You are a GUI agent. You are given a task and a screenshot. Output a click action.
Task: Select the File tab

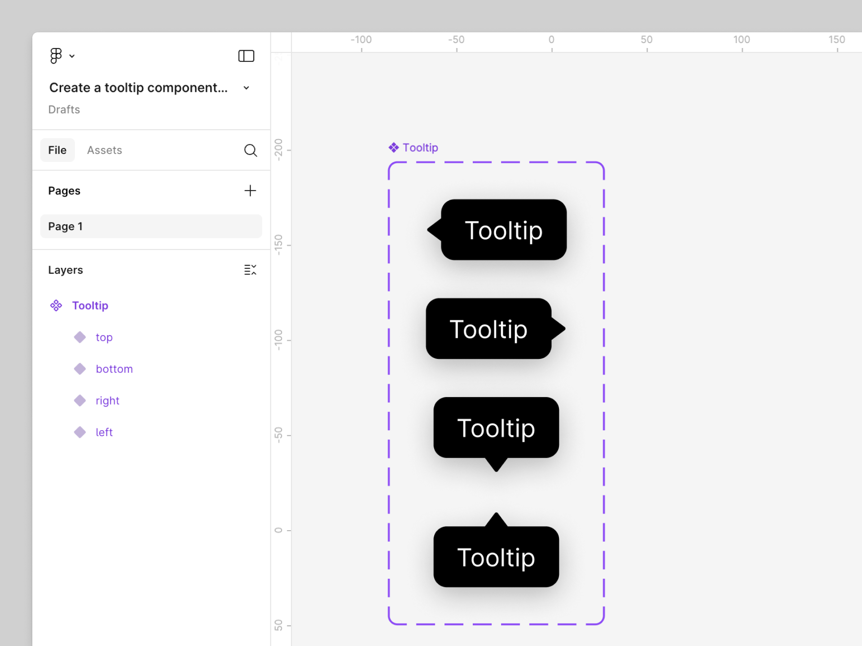(57, 150)
